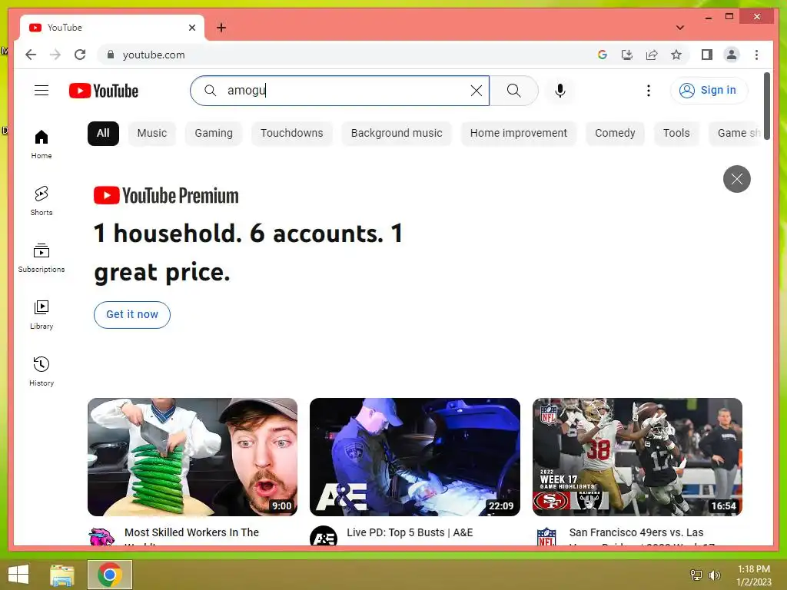Select the Tools filter chip

tap(676, 134)
